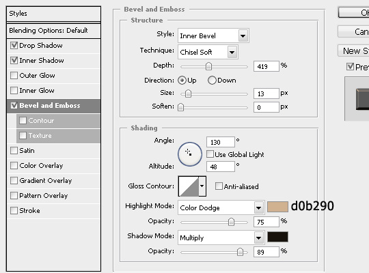Open the Highlight Mode dropdown showing Color Dodge
Viewport: 369px width, 273px height.
(x=221, y=207)
